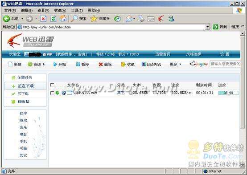Open IE search magnifier icon

click(74, 19)
